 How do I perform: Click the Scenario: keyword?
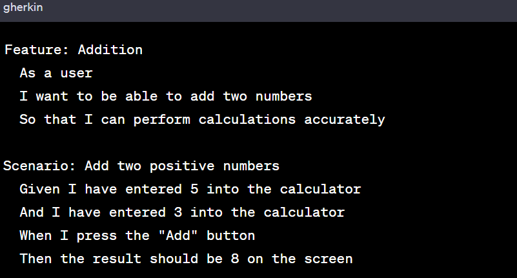click(39, 166)
